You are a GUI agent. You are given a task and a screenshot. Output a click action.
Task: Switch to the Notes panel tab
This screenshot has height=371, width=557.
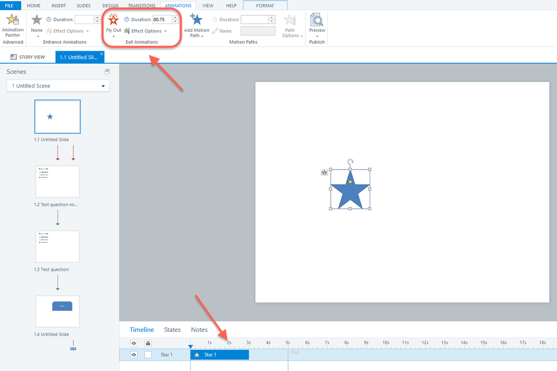pyautogui.click(x=199, y=330)
